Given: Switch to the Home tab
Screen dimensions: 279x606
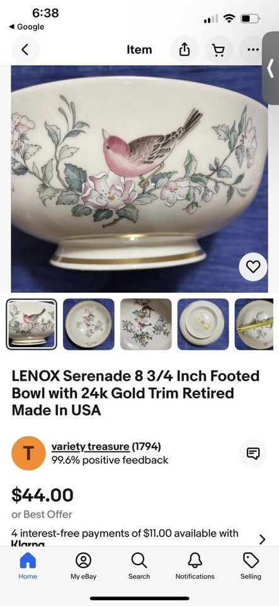Looking at the screenshot, I should point(28,566).
